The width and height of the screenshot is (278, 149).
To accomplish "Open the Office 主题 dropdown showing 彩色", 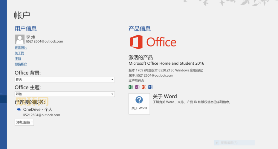I will click(x=65, y=94).
